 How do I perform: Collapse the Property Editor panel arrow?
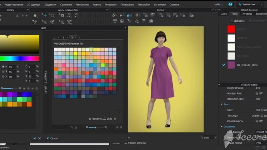(x=219, y=85)
